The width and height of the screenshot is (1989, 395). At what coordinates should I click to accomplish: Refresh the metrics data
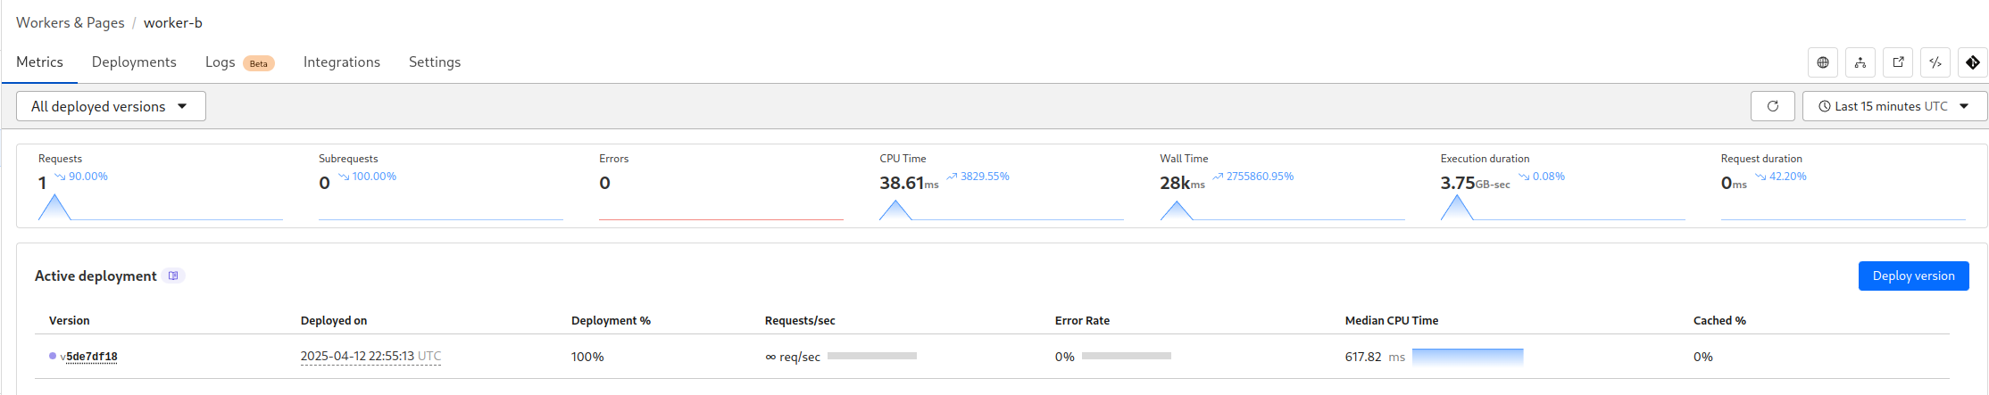pos(1773,106)
